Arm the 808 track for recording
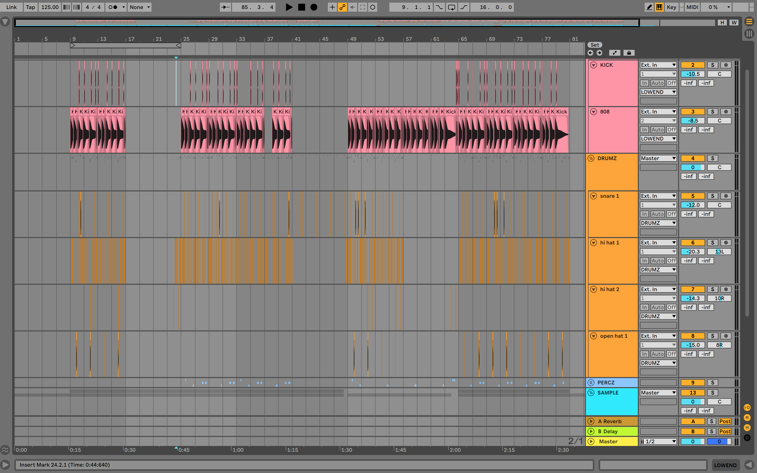Viewport: 757px width, 473px height. [726, 112]
